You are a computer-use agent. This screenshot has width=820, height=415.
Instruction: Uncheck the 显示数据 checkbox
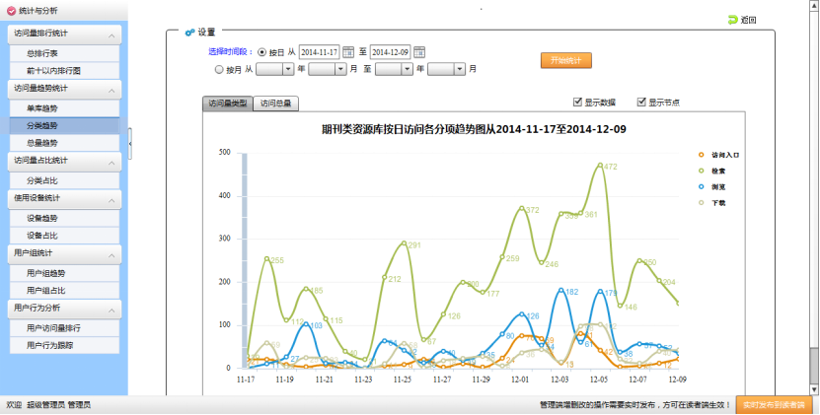tap(578, 102)
